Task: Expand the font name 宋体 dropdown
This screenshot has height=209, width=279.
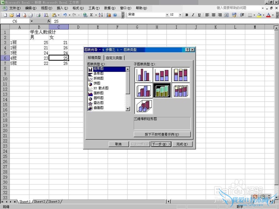Action: 167,15
